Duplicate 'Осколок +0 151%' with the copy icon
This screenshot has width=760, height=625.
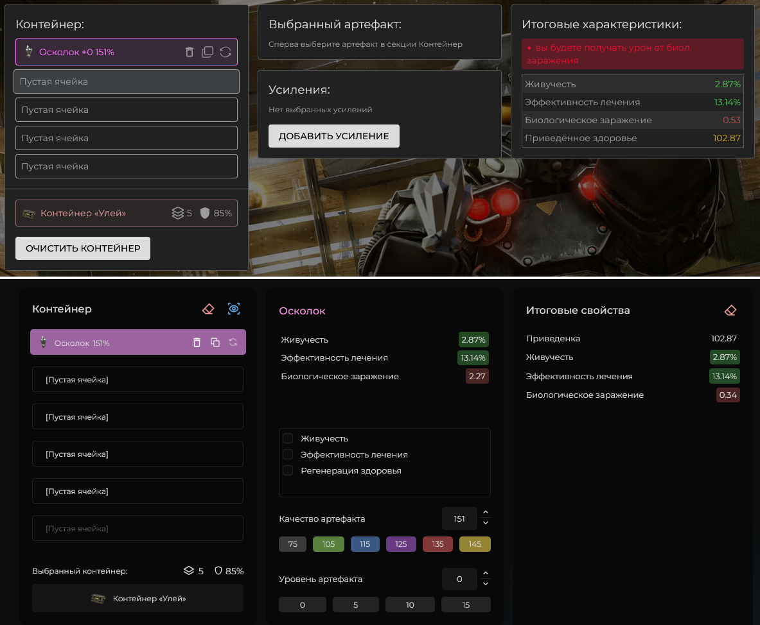coord(208,52)
